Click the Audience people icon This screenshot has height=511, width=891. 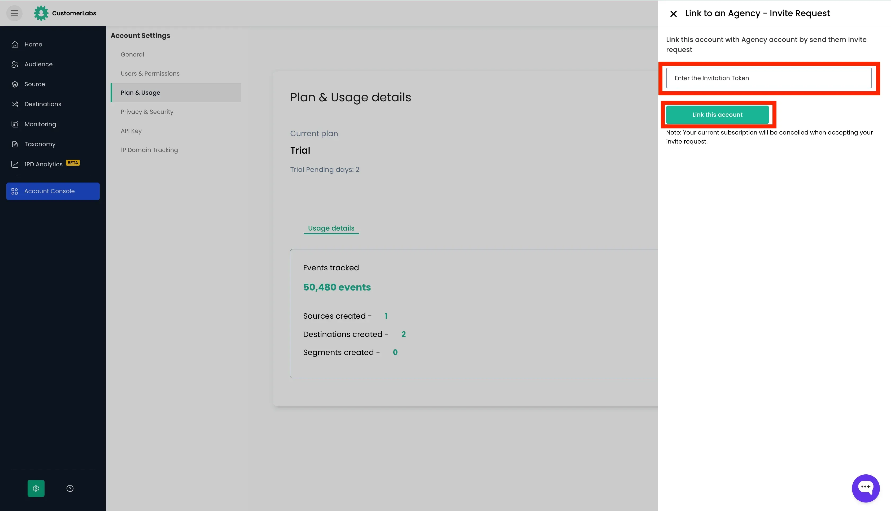(15, 64)
